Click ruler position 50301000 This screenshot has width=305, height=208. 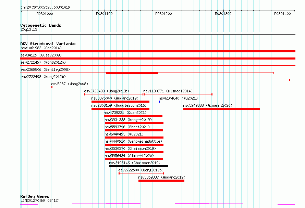pyautogui.click(x=45, y=14)
